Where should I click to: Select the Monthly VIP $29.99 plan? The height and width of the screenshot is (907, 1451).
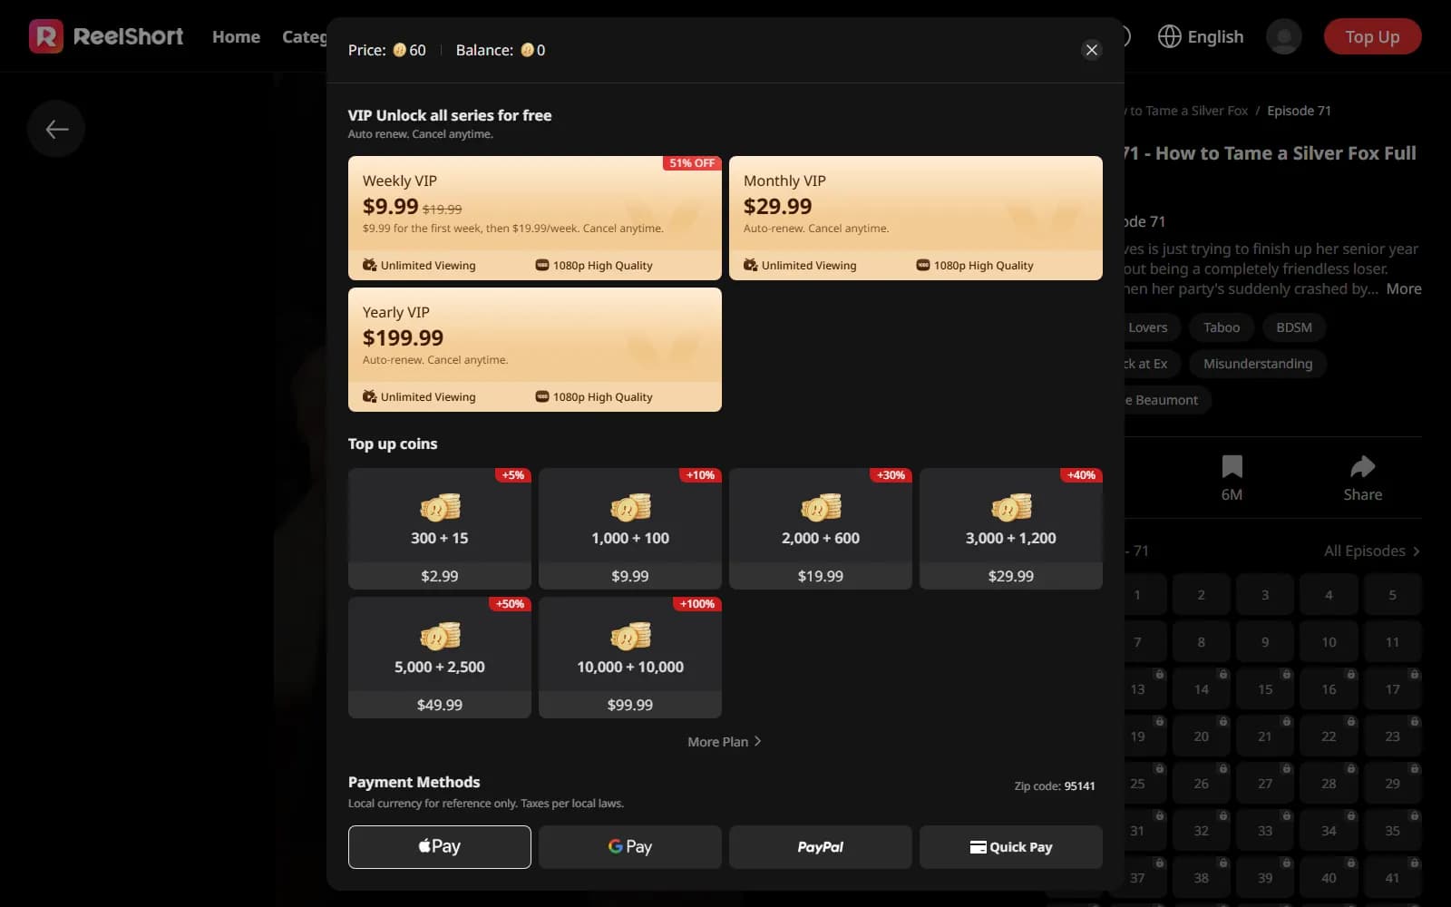916,218
